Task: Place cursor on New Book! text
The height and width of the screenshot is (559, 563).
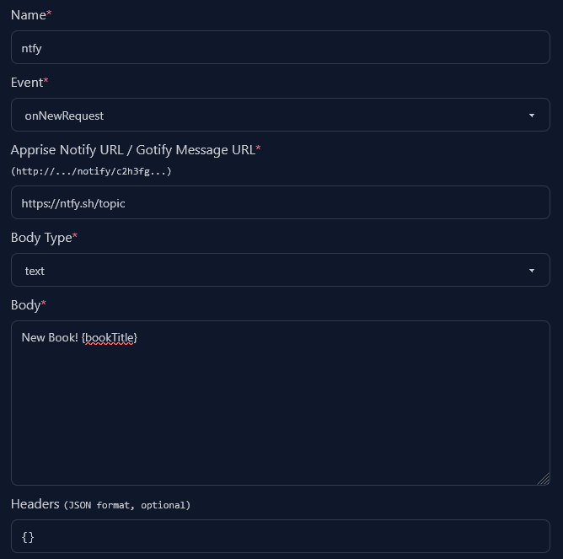Action: coord(50,338)
